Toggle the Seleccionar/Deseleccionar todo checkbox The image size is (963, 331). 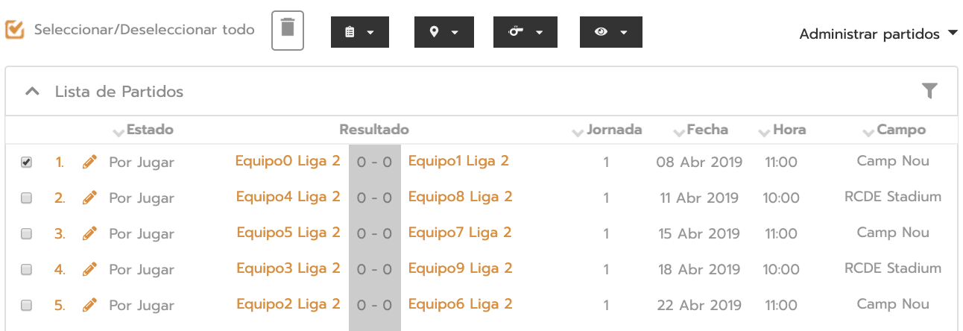click(14, 30)
